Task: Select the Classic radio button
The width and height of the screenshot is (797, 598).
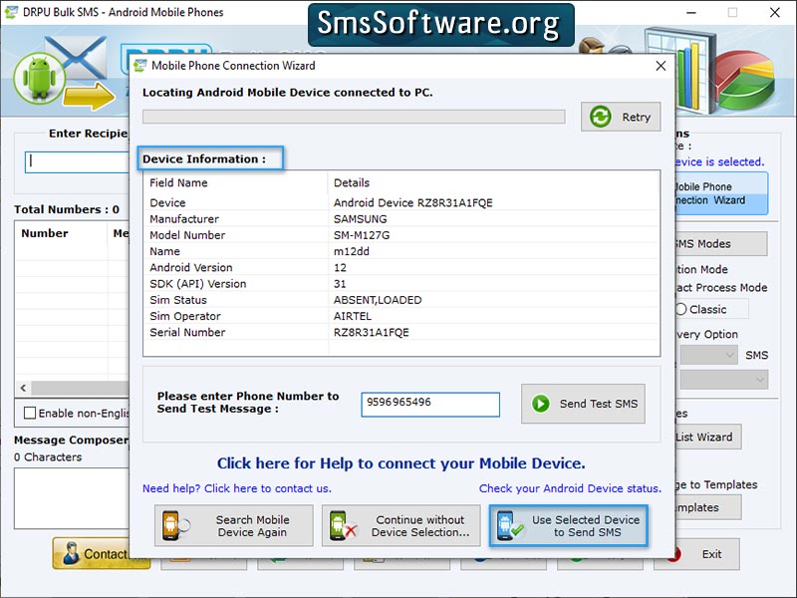Action: tap(683, 309)
